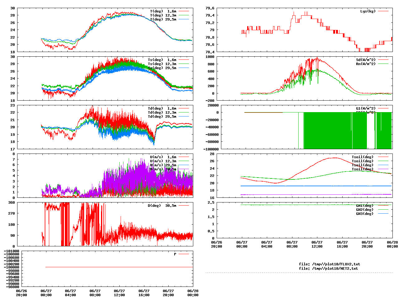The image size is (399, 299).
Task: Click the '79.6' tick on the Lys plot
Action: coord(210,8)
